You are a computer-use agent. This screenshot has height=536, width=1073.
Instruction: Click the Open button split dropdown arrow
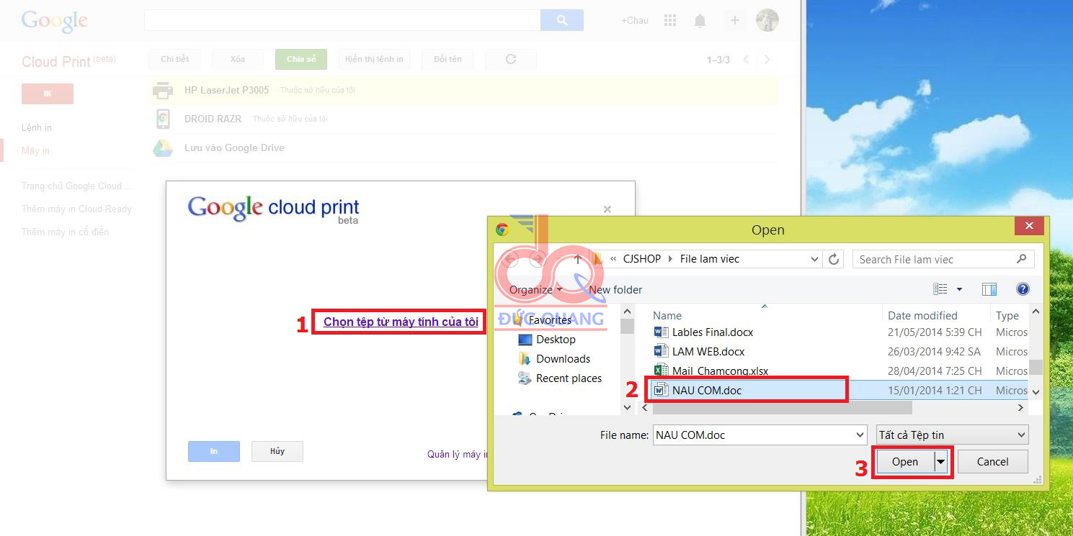tap(940, 462)
